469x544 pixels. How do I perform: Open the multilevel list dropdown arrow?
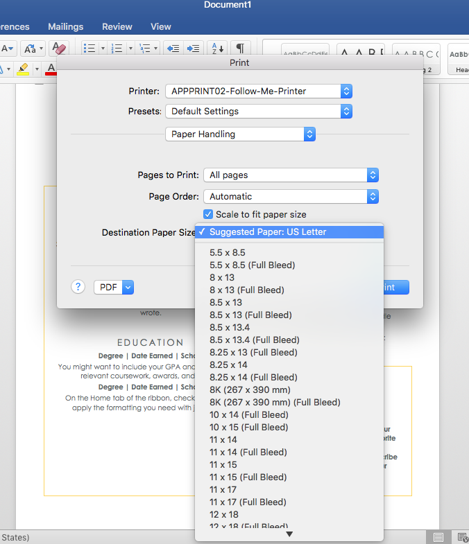point(155,49)
